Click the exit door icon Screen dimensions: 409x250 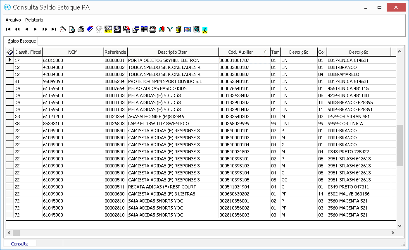[x=196, y=29]
